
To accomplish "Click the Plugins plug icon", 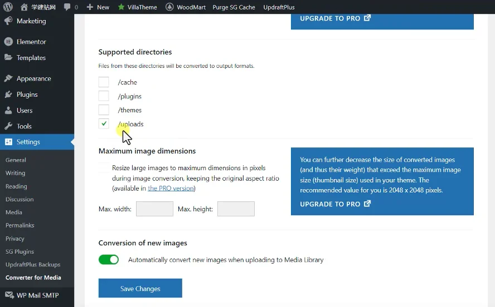I will click(8, 95).
